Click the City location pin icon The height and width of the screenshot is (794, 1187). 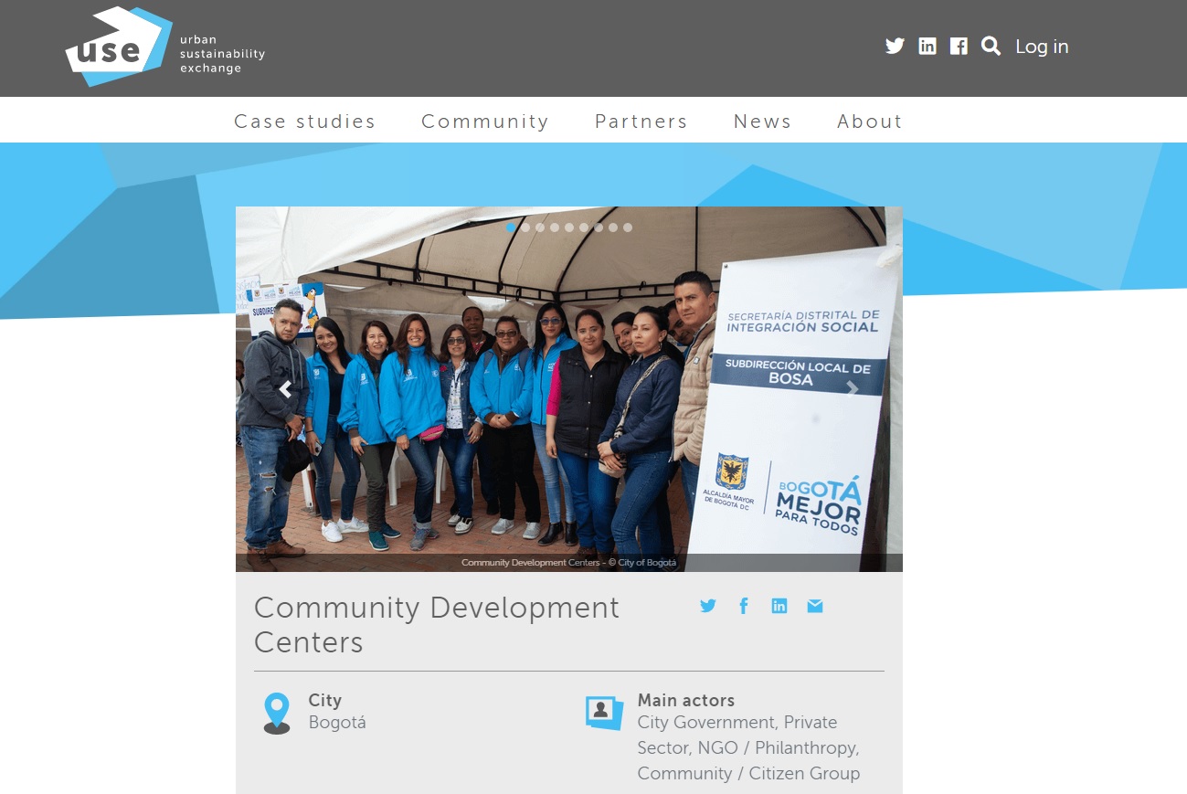click(x=276, y=714)
